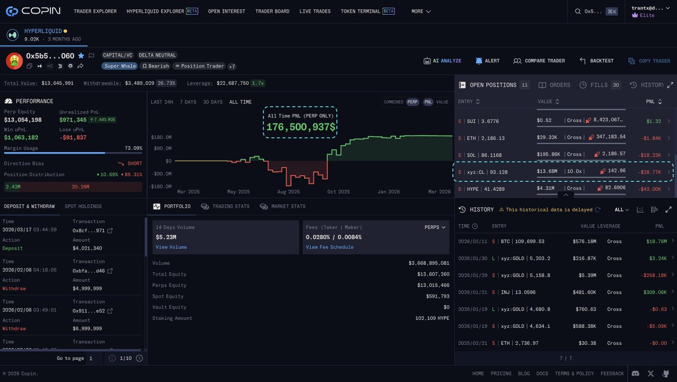Image resolution: width=677 pixels, height=382 pixels.
Task: Click the Super Whale tag
Action: (x=120, y=66)
